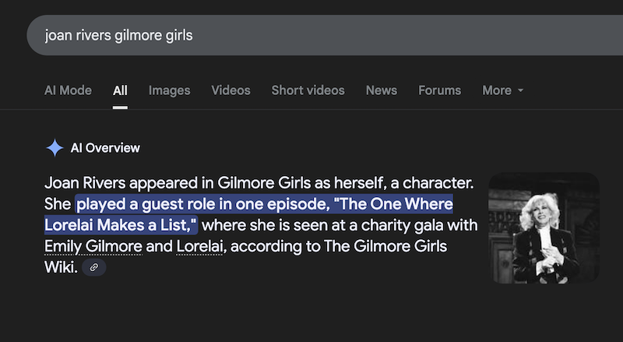Open the Short videos tab
The height and width of the screenshot is (342, 623).
point(308,90)
